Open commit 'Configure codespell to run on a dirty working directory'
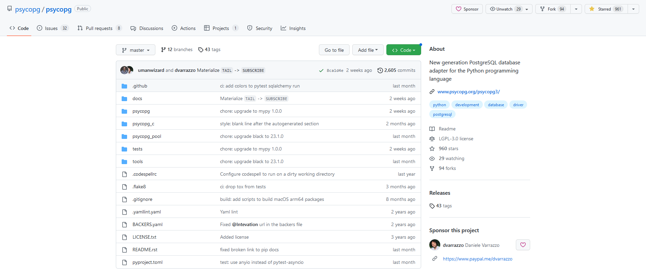Image resolution: width=646 pixels, height=271 pixels. [x=277, y=174]
